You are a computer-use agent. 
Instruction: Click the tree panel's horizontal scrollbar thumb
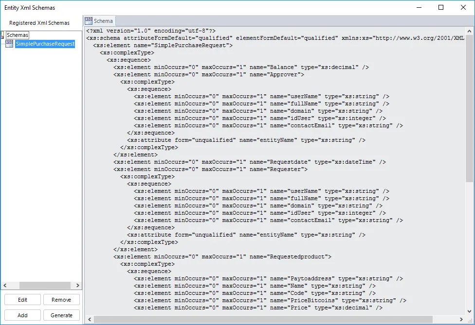tap(45, 285)
